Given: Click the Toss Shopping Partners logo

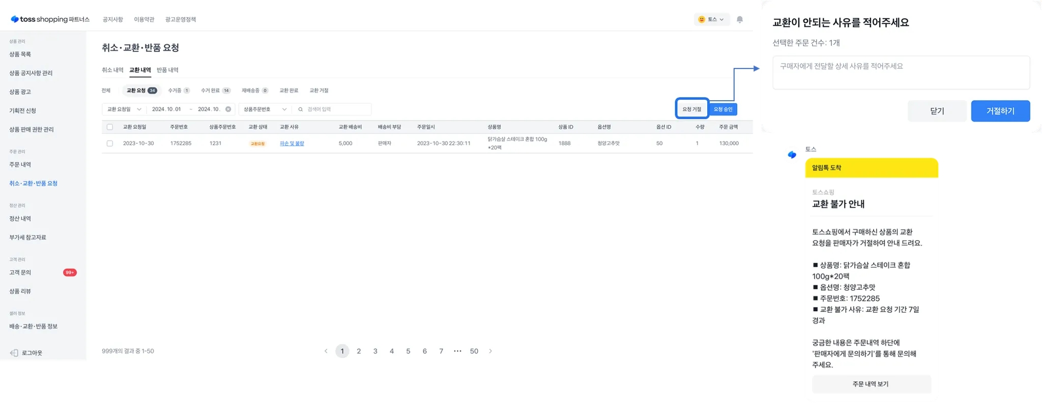Looking at the screenshot, I should [x=50, y=19].
